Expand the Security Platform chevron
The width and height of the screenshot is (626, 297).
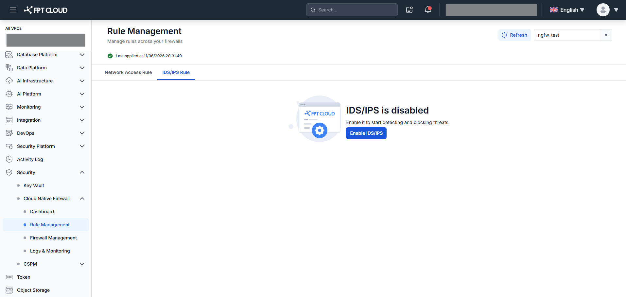(82, 146)
